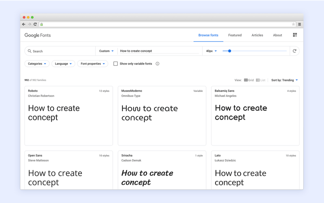Image resolution: width=324 pixels, height=203 pixels.
Task: Click the MuseoModerno preview text
Action: tap(150, 113)
